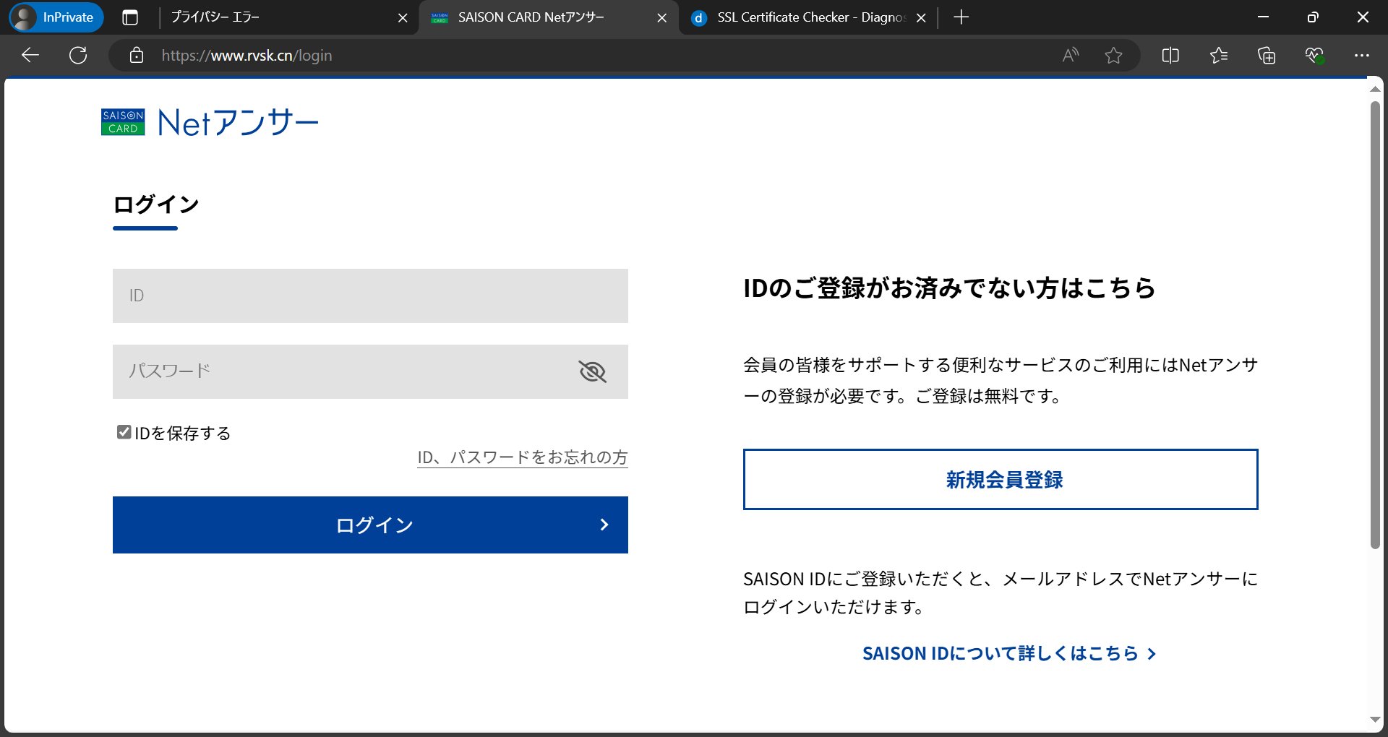
Task: Click the blue ログイン button
Action: (x=370, y=525)
